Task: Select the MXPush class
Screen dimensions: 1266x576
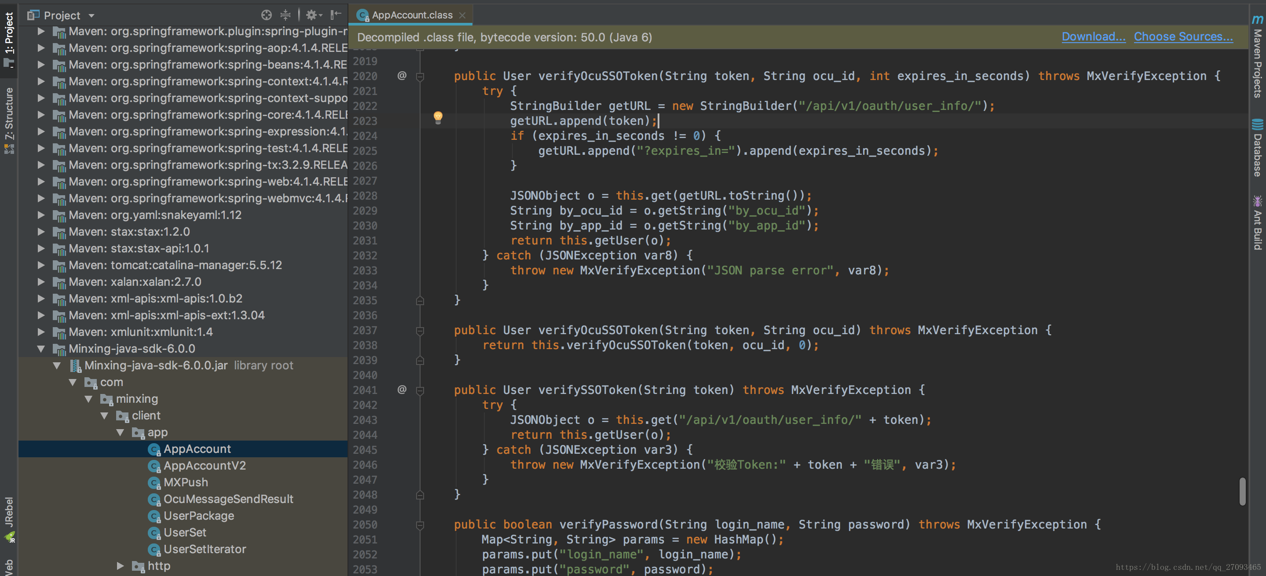Action: [185, 482]
